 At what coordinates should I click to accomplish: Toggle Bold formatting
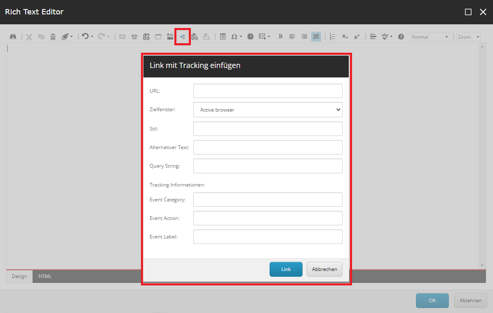point(280,37)
